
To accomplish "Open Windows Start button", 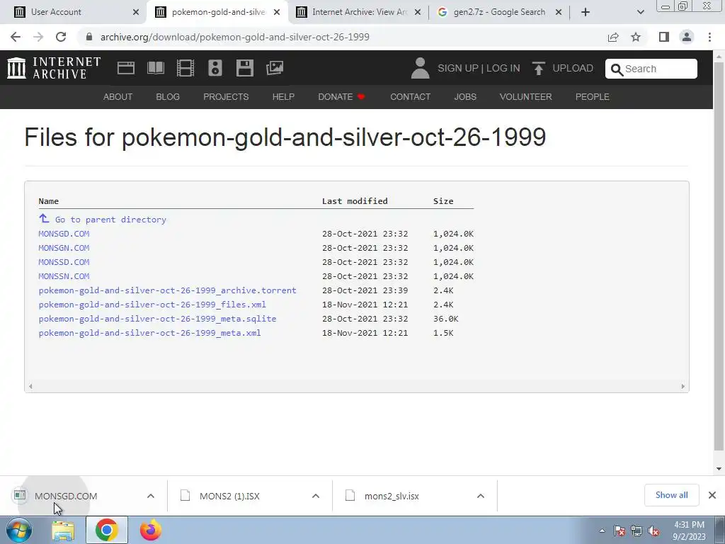I will coord(19,530).
